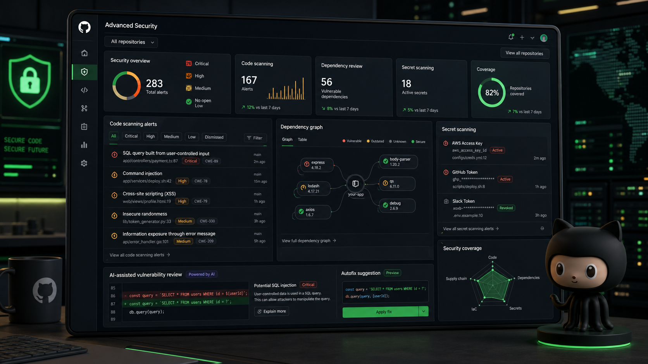Click the Powered by AI badge
Image resolution: width=648 pixels, height=364 pixels.
tap(202, 274)
